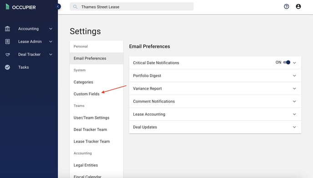Click the search magnifier icon
Image resolution: width=313 pixels, height=178 pixels.
(x=75, y=7)
